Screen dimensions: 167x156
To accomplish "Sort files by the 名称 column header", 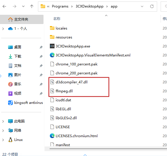I will tap(57, 19).
